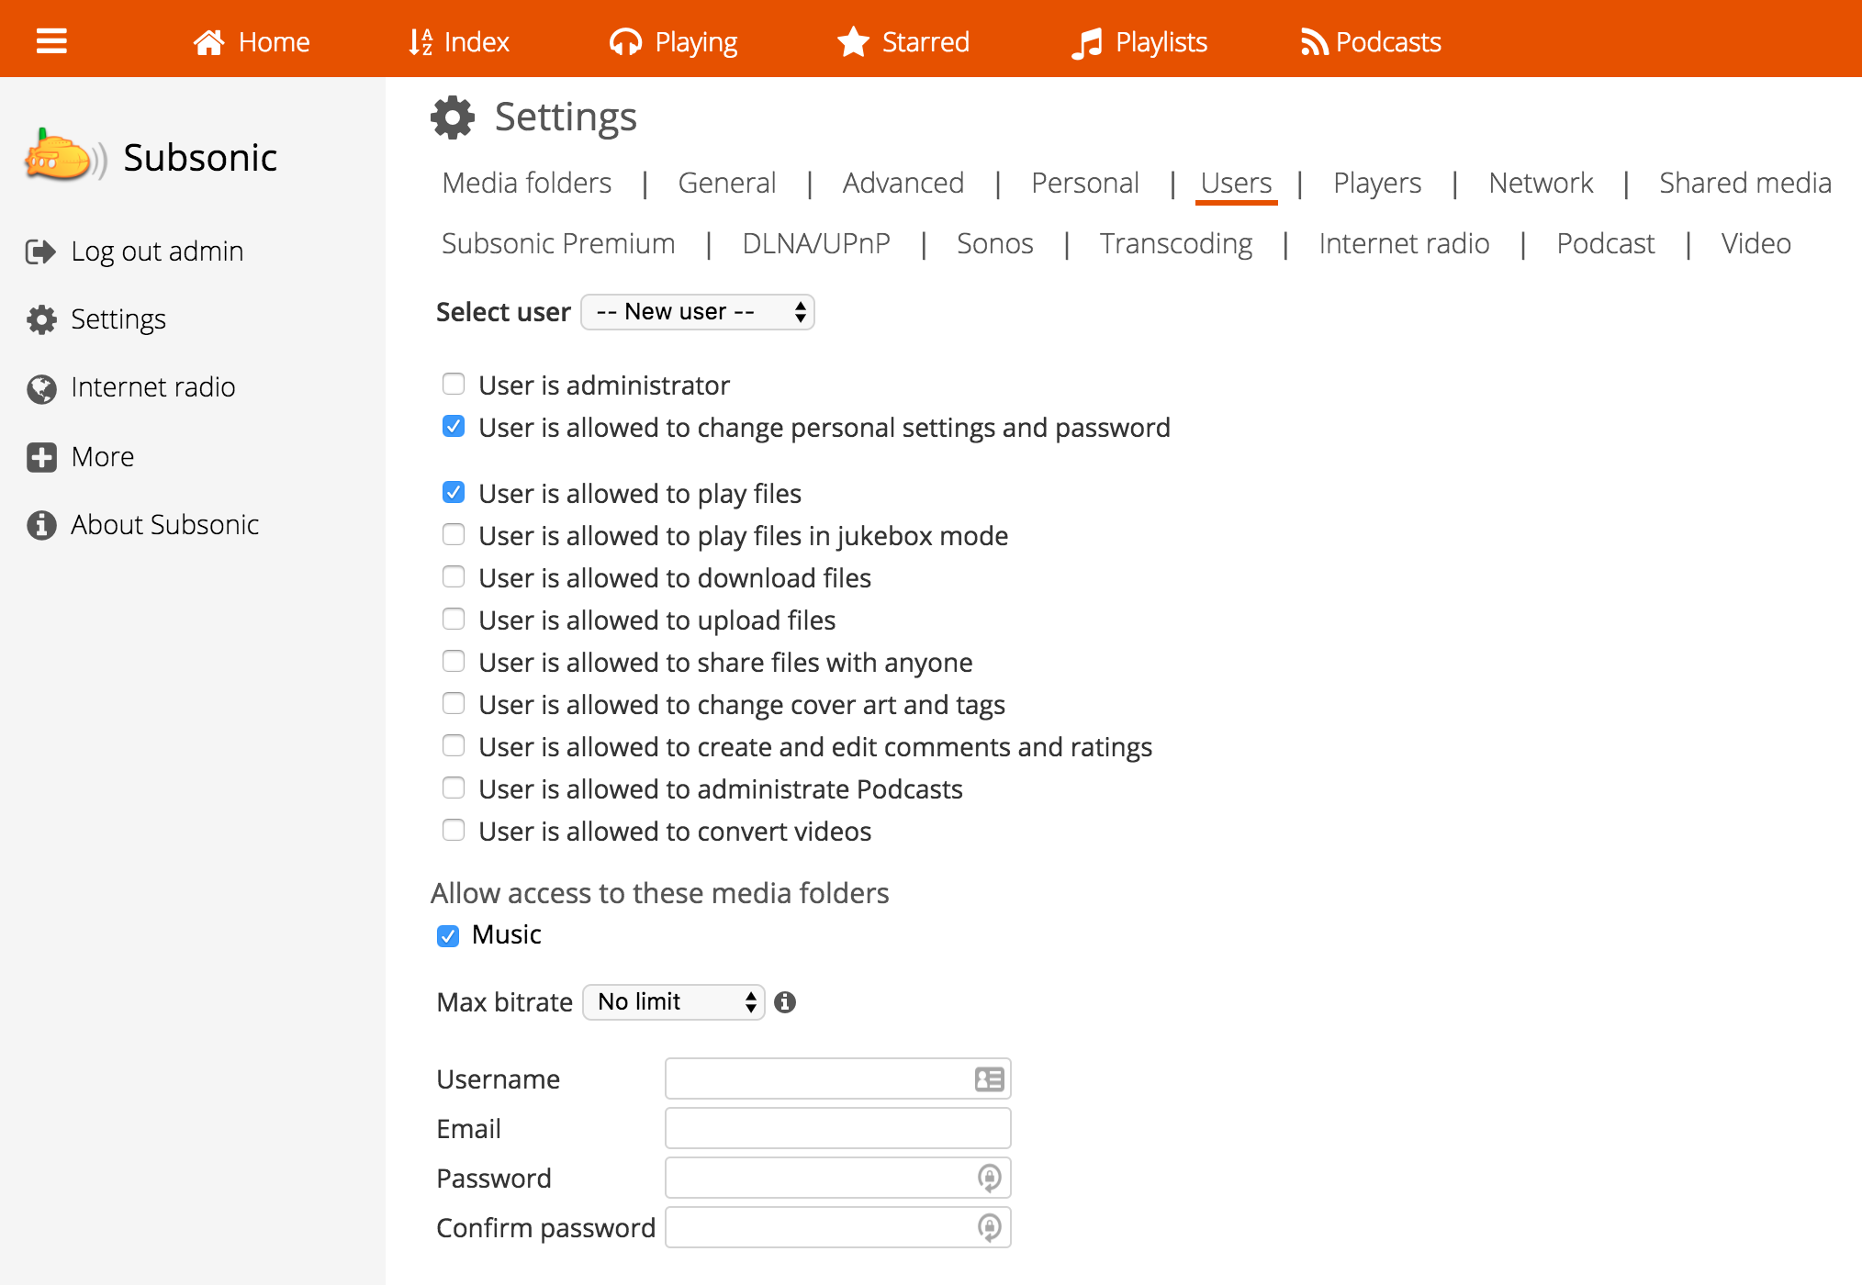Switch to the Transcoding settings tab
The image size is (1862, 1285).
coord(1175,244)
